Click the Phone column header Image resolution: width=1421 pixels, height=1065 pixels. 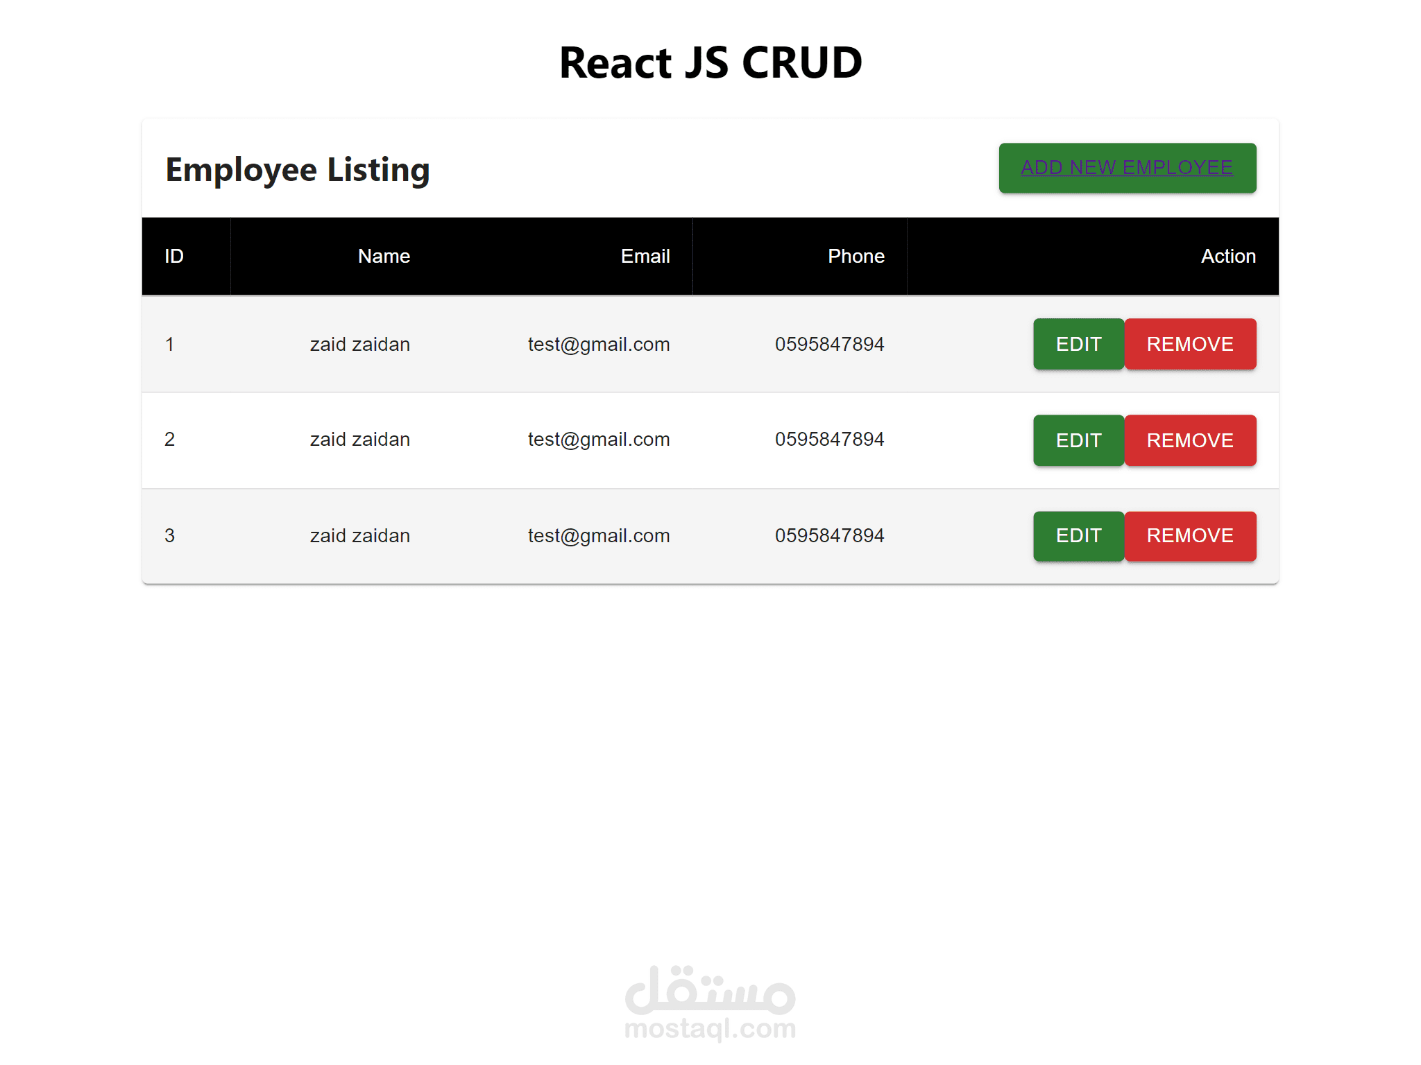[856, 257]
